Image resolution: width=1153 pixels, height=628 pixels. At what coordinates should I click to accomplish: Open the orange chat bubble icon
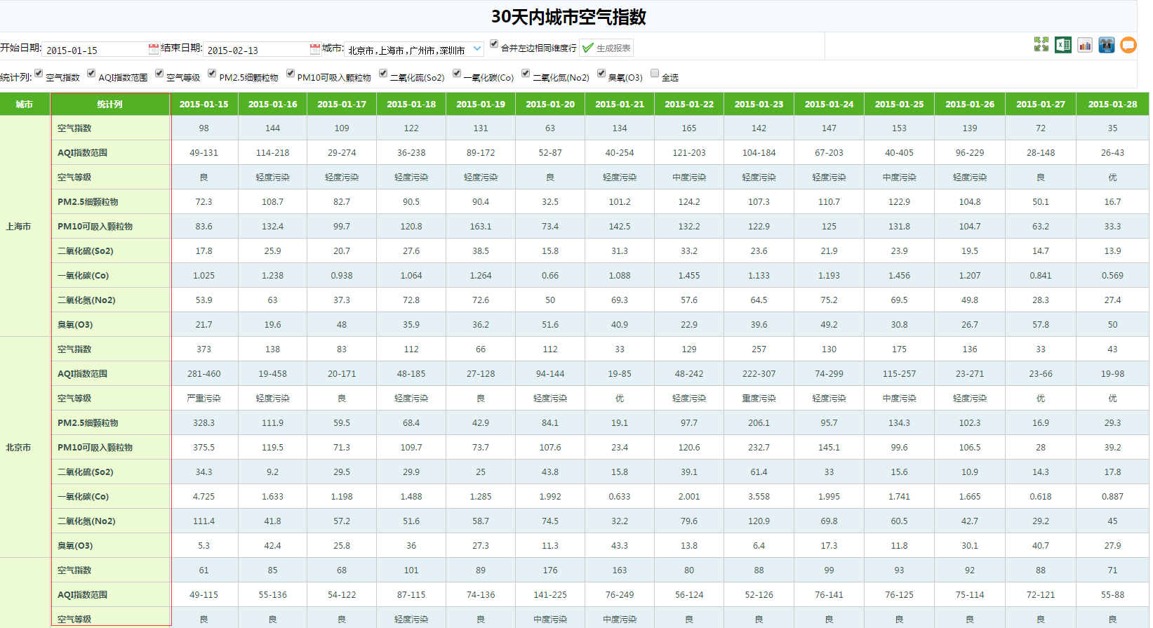(x=1128, y=46)
